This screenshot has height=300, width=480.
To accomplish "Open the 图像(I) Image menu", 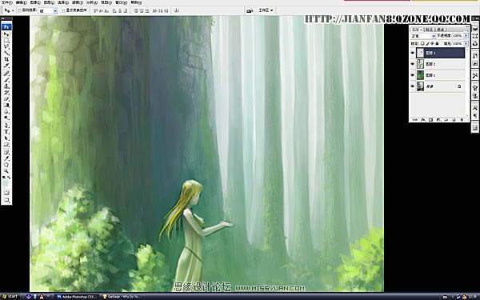I will (35, 2).
